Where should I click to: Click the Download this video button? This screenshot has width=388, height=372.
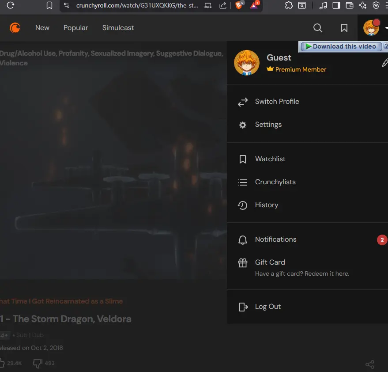click(x=341, y=46)
